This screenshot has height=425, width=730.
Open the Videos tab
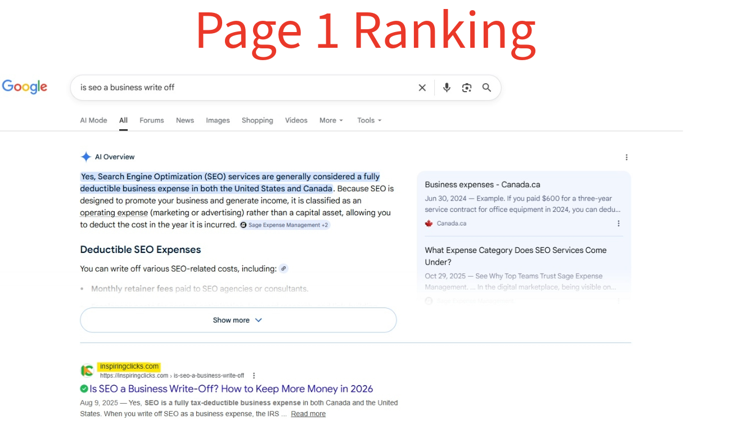click(x=296, y=120)
